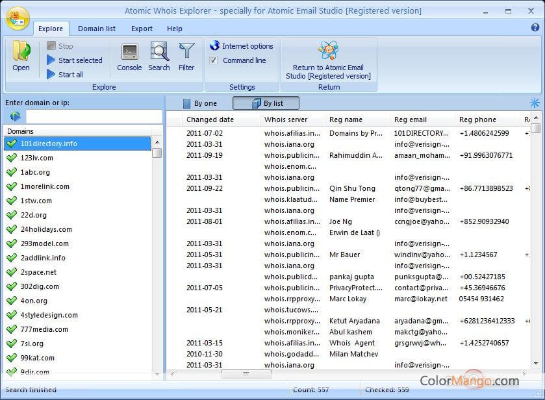The width and height of the screenshot is (545, 400).
Task: Click the By one page icon
Action: coord(186,103)
